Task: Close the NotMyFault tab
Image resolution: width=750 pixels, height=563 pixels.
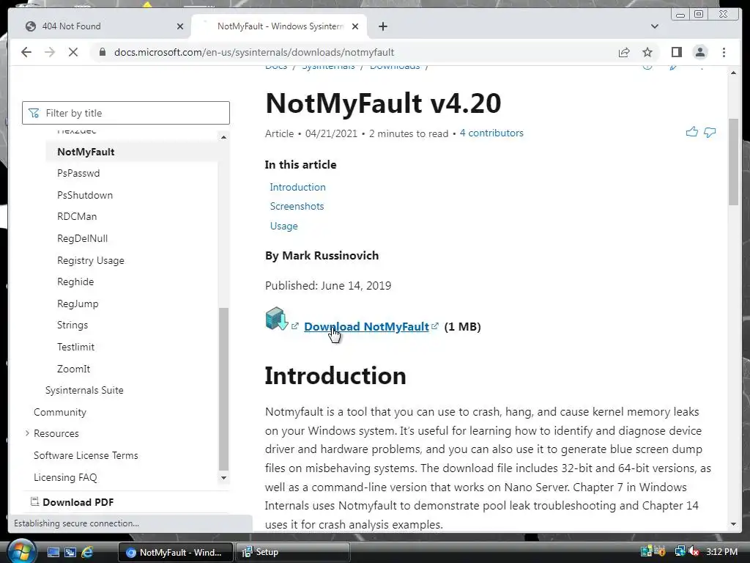Action: [355, 26]
